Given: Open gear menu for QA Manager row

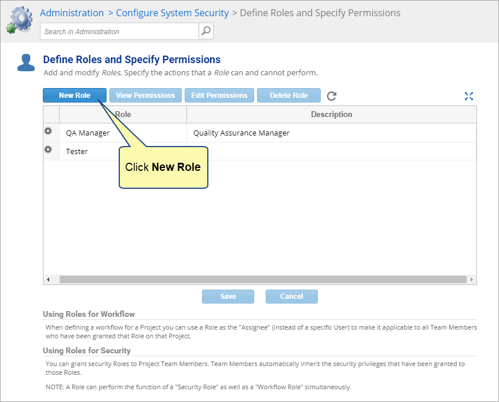Looking at the screenshot, I should [48, 131].
